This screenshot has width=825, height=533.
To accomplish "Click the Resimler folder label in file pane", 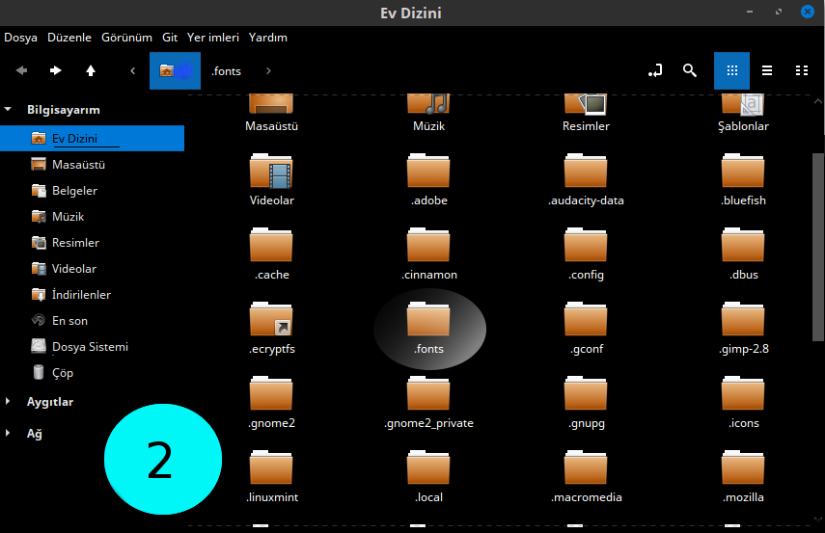I will [x=586, y=126].
